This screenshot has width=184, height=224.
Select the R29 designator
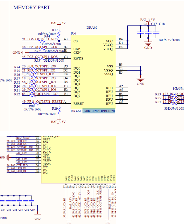tap(55, 109)
